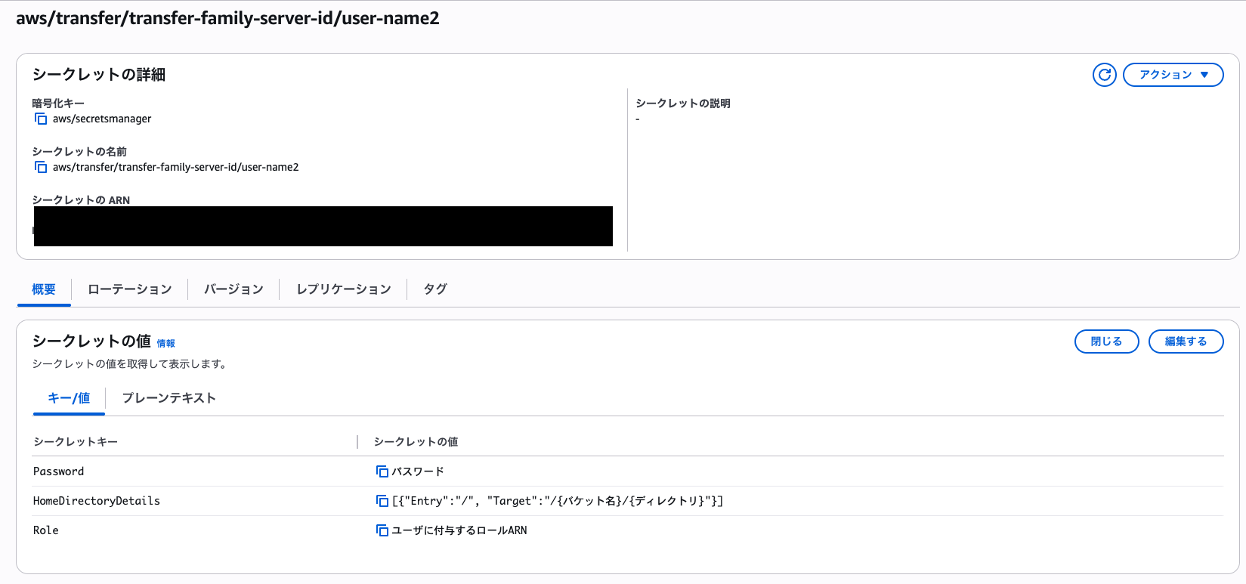This screenshot has width=1246, height=584.
Task: Click the HomeDirectoryDetails key cell
Action: [97, 501]
